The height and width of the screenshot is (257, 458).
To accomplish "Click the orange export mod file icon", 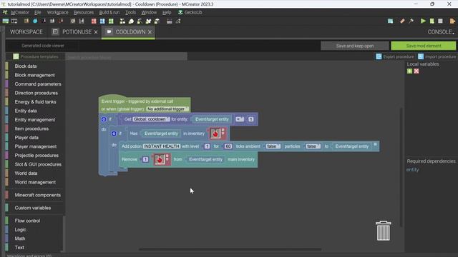I will (452, 21).
